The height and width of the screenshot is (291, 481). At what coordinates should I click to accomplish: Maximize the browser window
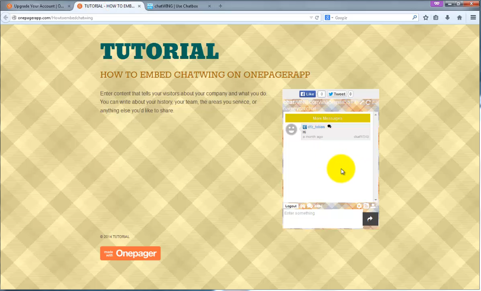[x=458, y=4]
